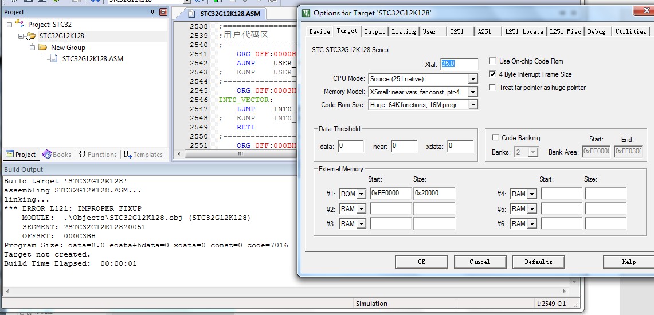Switch to the Templates bottom tab
654x315 pixels.
tap(143, 155)
